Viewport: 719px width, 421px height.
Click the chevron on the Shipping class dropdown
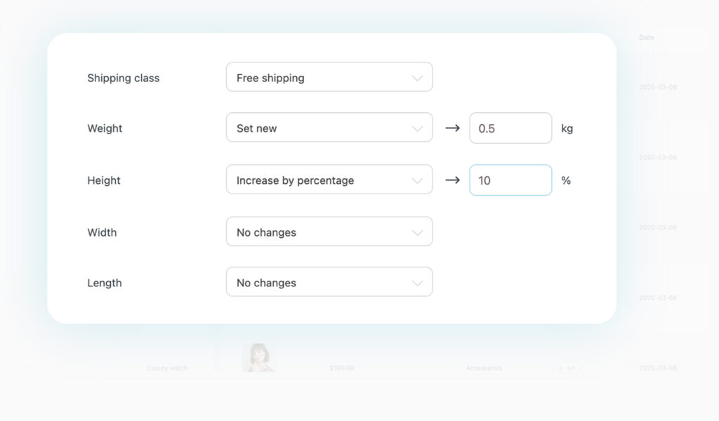(x=418, y=77)
